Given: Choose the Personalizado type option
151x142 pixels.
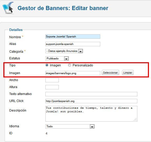Looking at the screenshot, I should (70, 65).
